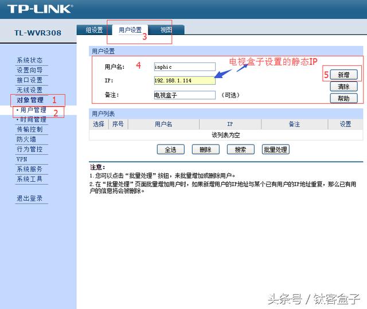Click the 备注 column header
Screen dimensions: 367x309
click(x=294, y=124)
